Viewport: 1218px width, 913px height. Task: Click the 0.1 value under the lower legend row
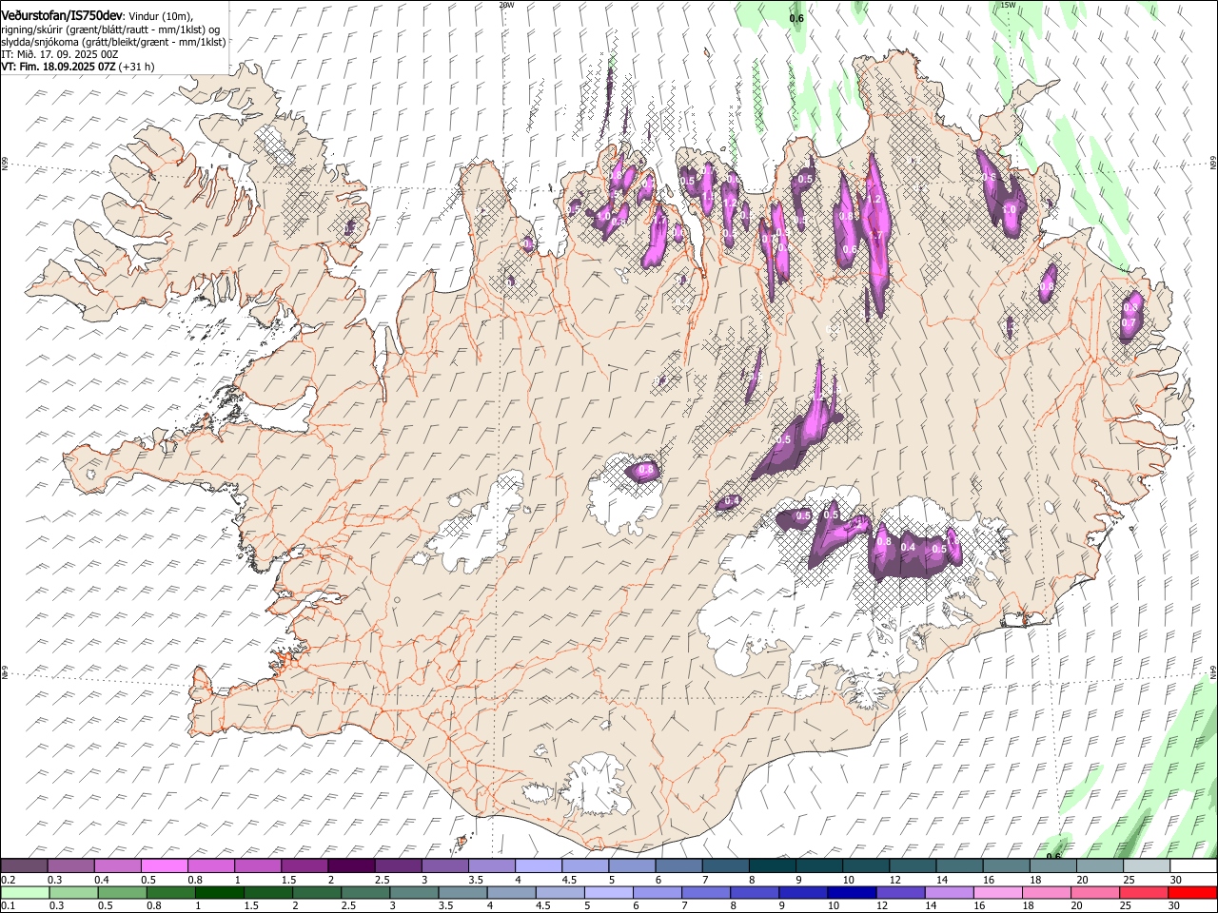7,906
